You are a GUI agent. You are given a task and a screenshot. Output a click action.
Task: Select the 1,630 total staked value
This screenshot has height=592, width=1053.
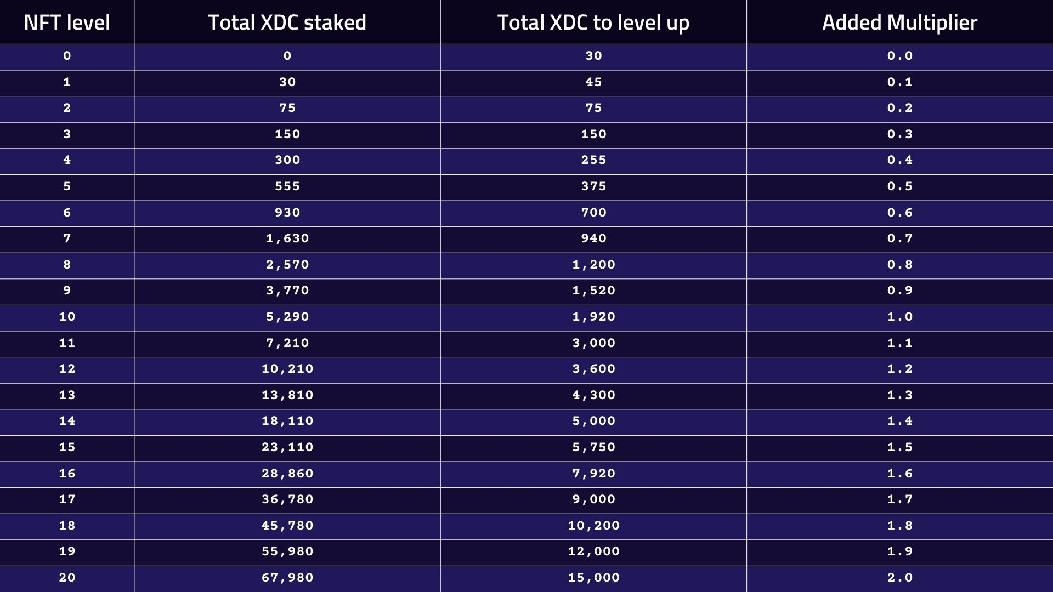(x=287, y=238)
